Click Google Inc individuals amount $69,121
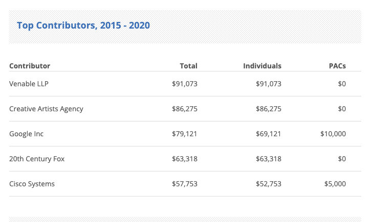371x222 pixels. pyautogui.click(x=269, y=134)
